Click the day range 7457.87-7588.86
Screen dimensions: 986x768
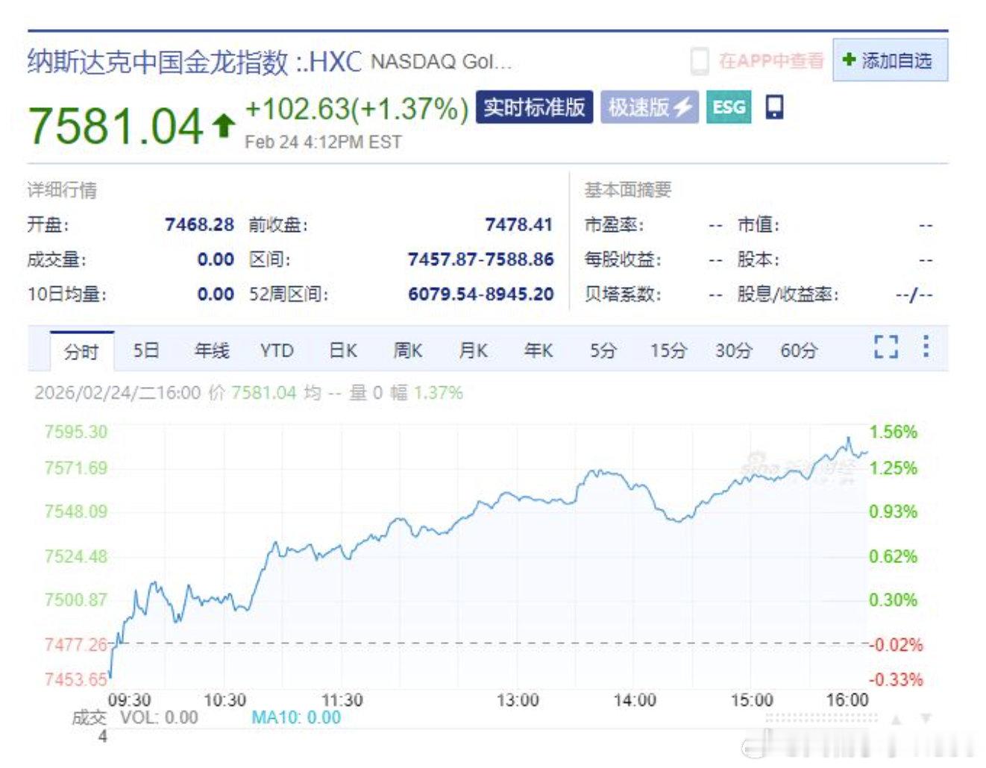[480, 259]
